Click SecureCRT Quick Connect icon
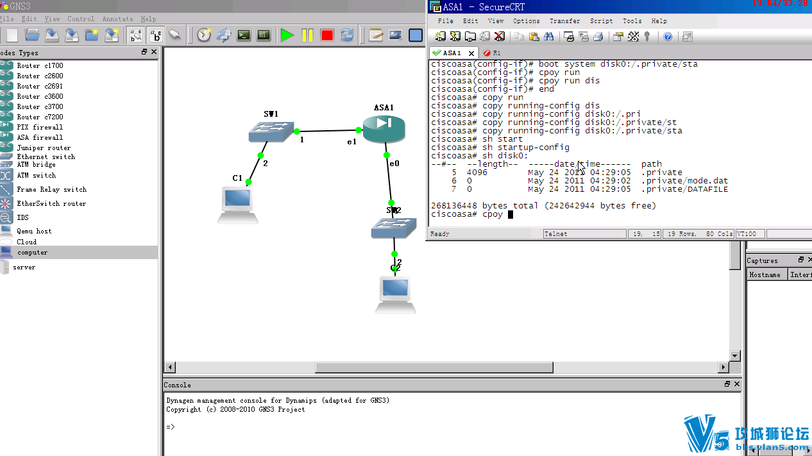 [x=455, y=37]
